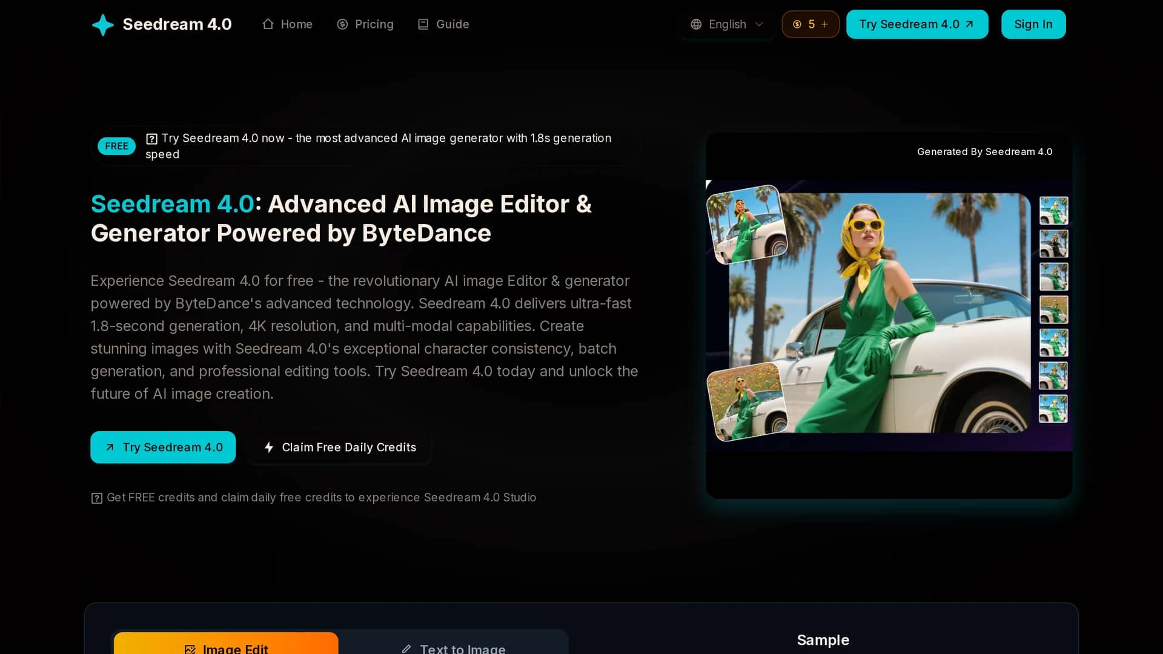The height and width of the screenshot is (654, 1163).
Task: Click the Seedream star logo icon
Action: coord(102,25)
